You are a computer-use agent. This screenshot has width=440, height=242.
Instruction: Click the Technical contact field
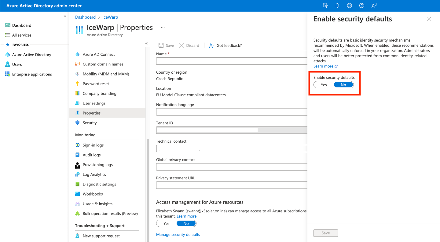click(x=232, y=148)
